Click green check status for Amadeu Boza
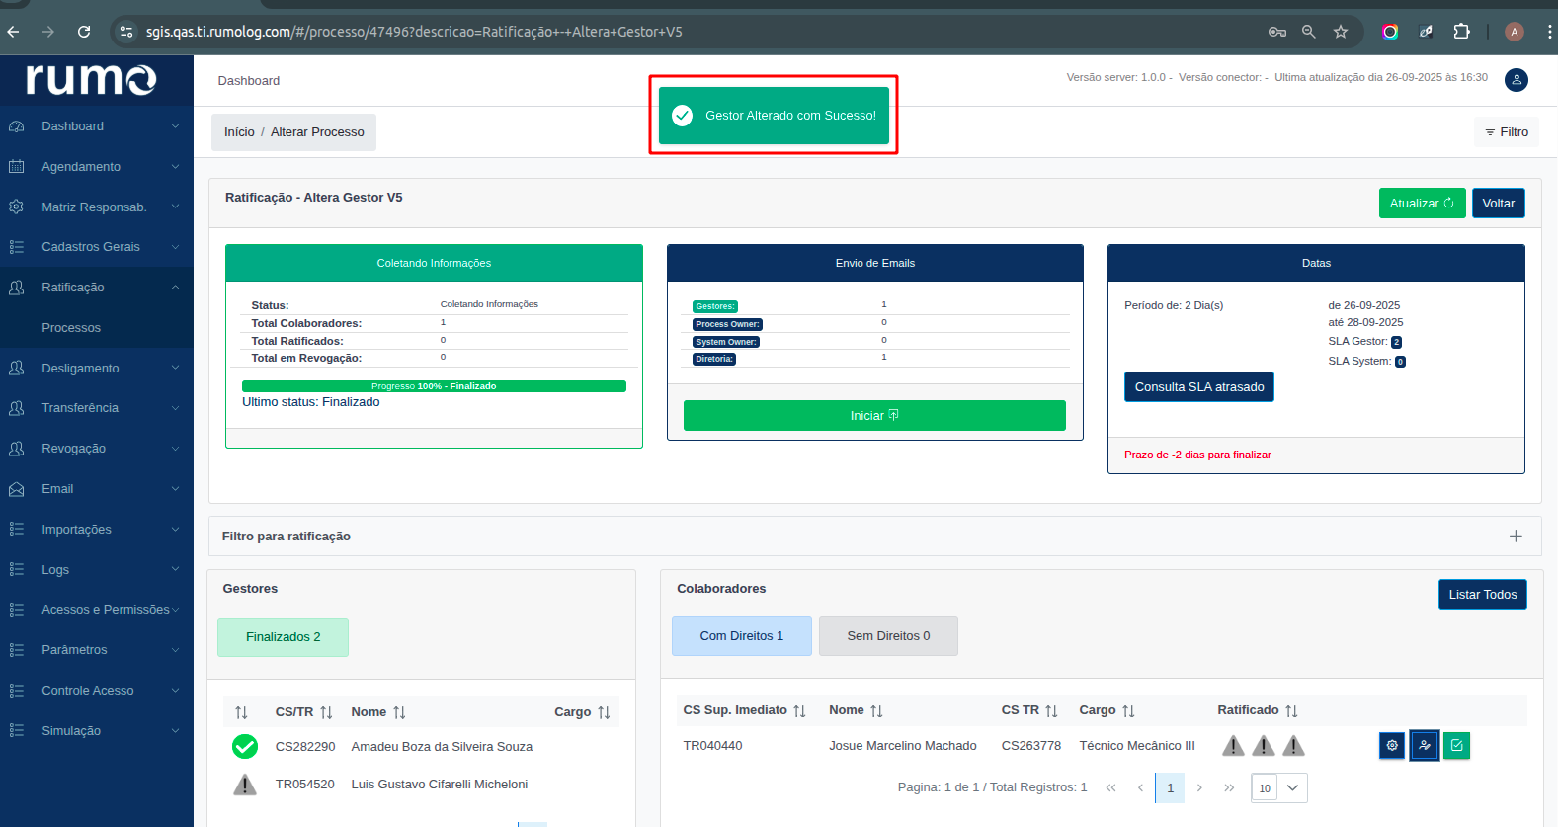This screenshot has height=827, width=1558. (245, 747)
